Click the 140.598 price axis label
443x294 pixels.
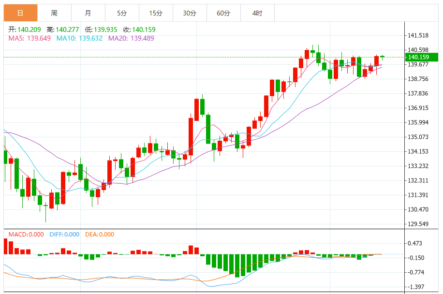(418, 50)
